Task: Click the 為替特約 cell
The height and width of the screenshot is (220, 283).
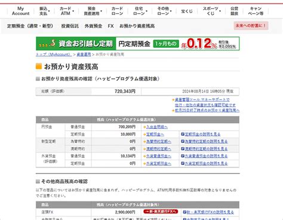Action: point(78,142)
